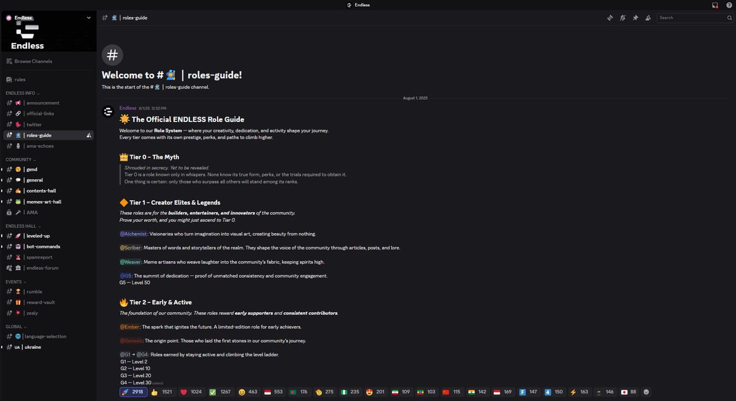
Task: Switch to the general channel
Action: point(48,180)
